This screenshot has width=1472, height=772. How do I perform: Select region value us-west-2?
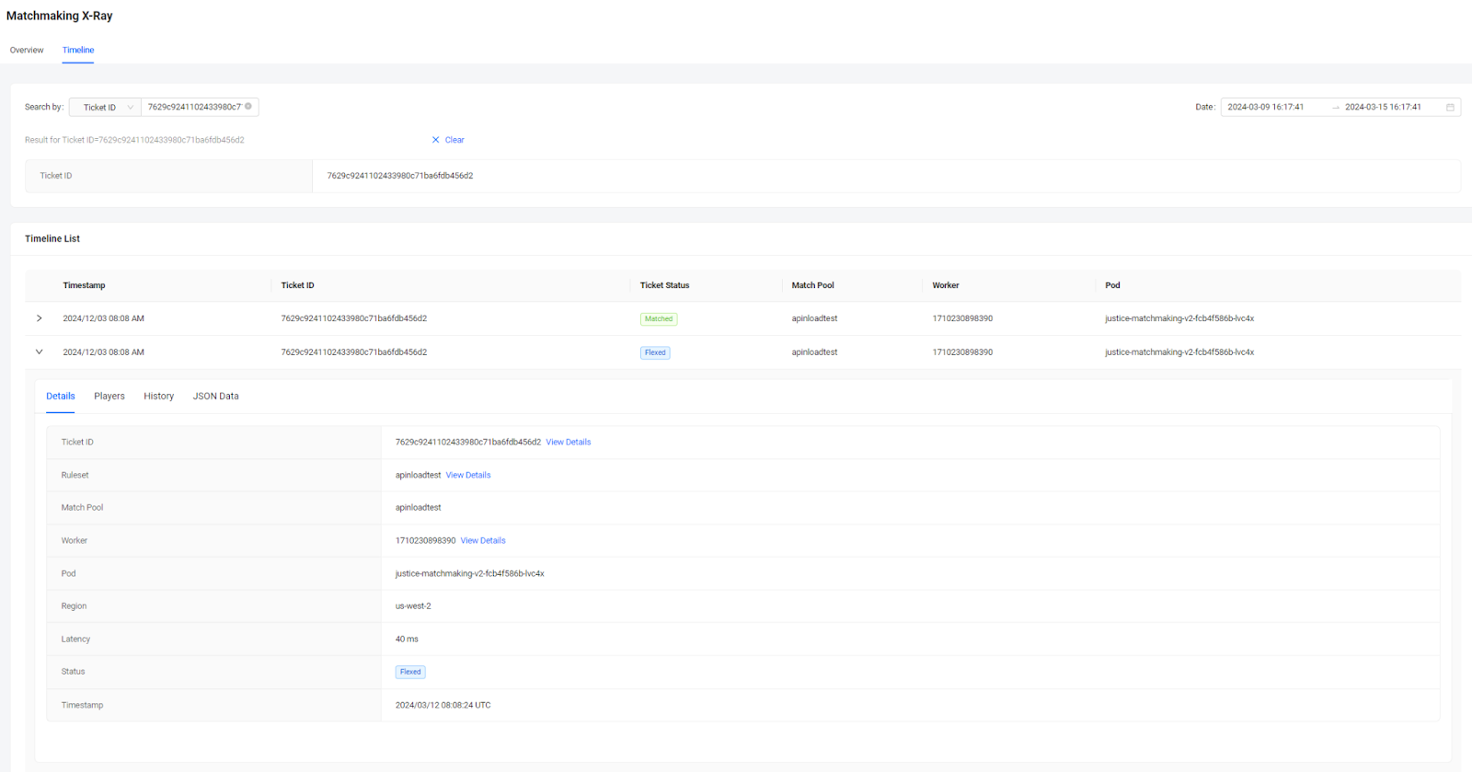tap(413, 606)
